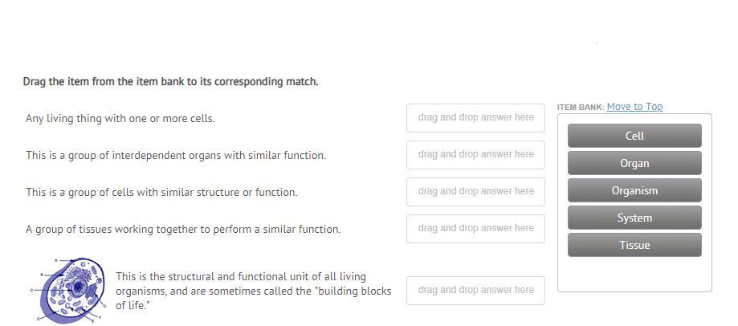
Task: Click drop box beside 'building blocks of life'
Action: 475,290
